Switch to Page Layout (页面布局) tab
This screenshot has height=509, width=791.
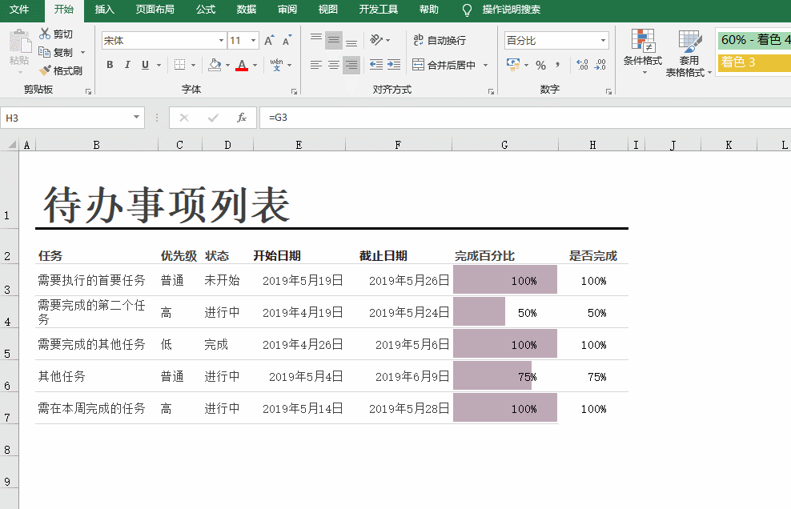155,10
